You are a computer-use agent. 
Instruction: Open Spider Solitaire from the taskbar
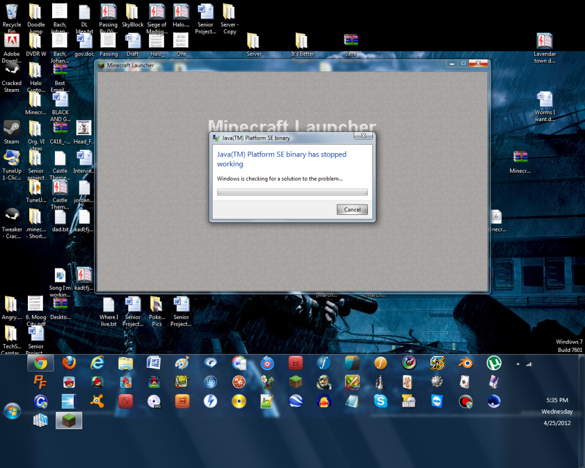tap(494, 382)
